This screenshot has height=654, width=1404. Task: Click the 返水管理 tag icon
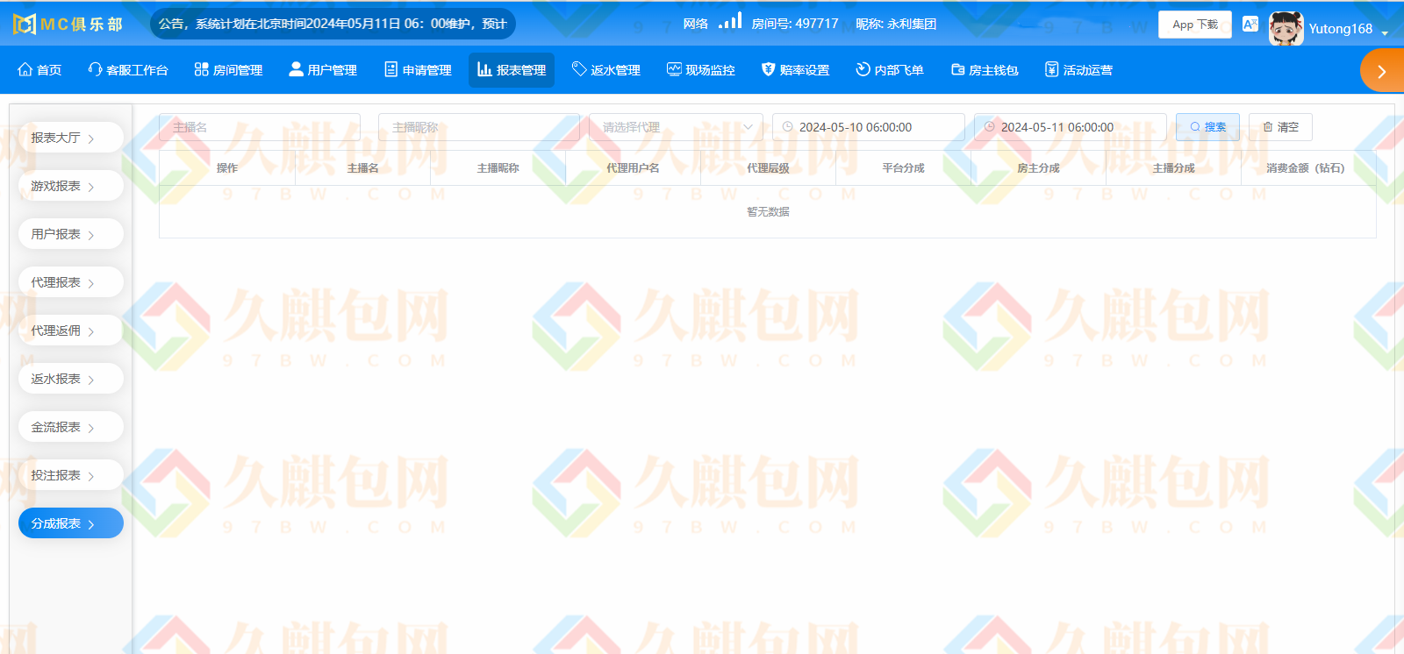coord(579,69)
